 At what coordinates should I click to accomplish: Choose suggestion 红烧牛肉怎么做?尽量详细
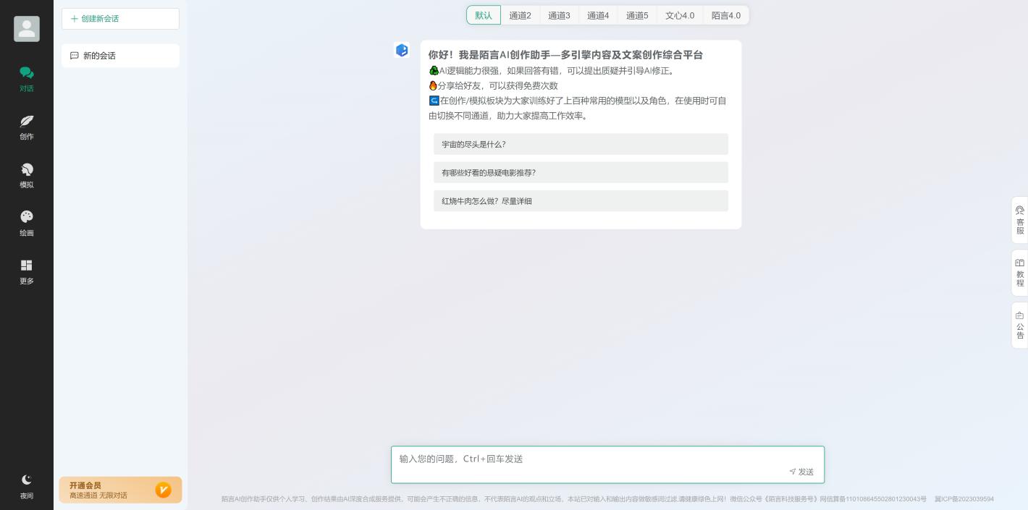(x=581, y=201)
